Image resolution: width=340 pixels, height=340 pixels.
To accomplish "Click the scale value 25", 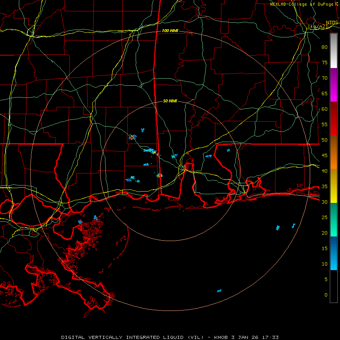I will point(325,217).
